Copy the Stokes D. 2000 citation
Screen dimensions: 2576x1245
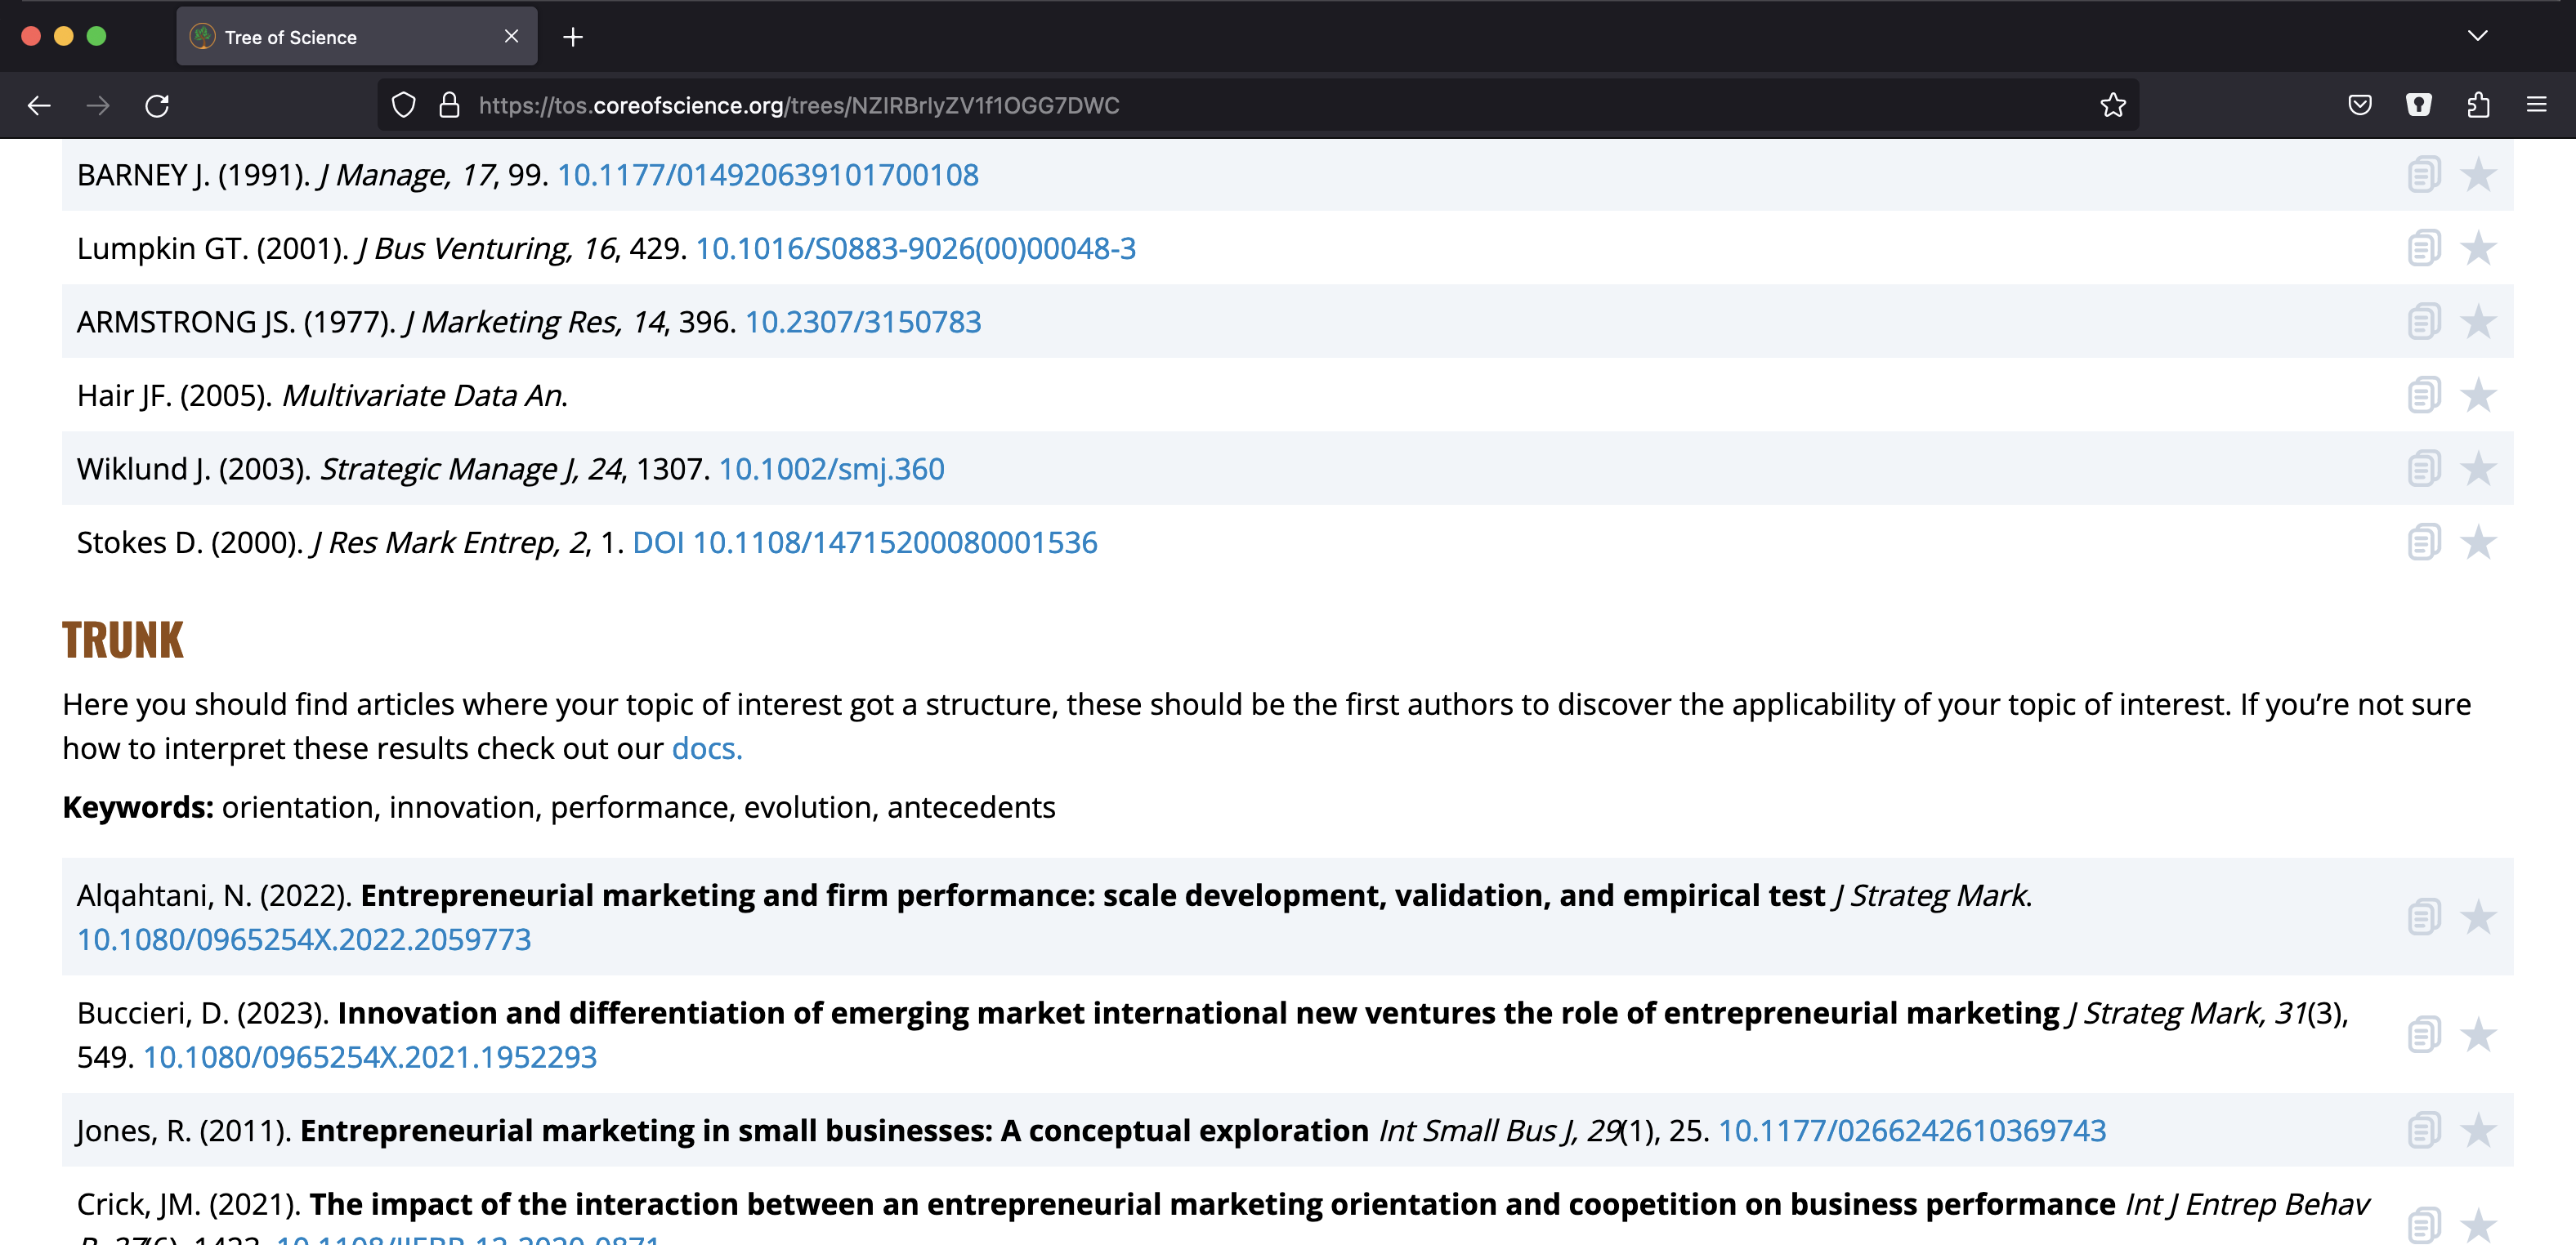click(x=2423, y=542)
